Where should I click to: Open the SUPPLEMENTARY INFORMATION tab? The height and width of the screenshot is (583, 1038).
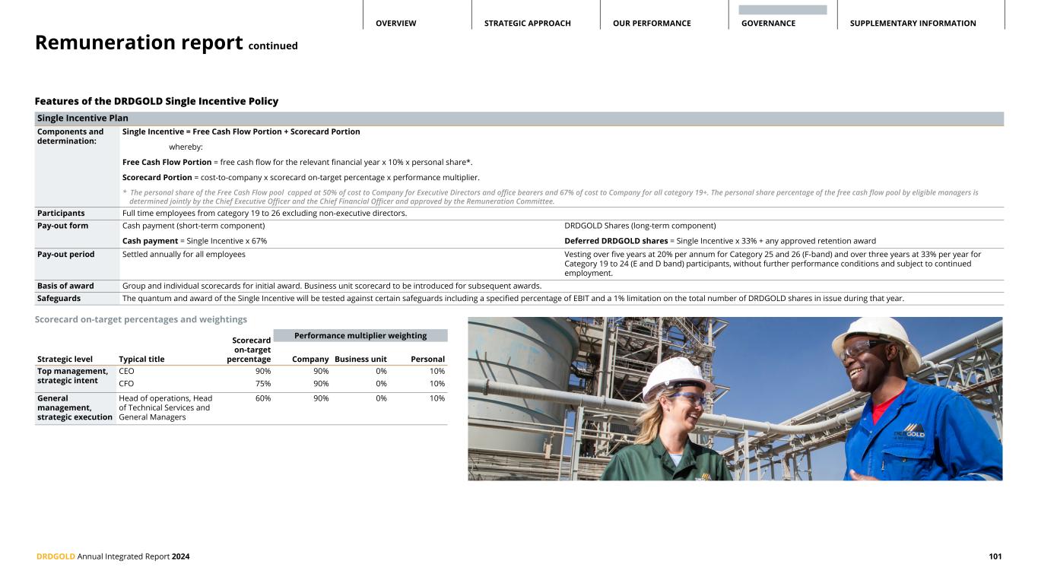pyautogui.click(x=912, y=24)
